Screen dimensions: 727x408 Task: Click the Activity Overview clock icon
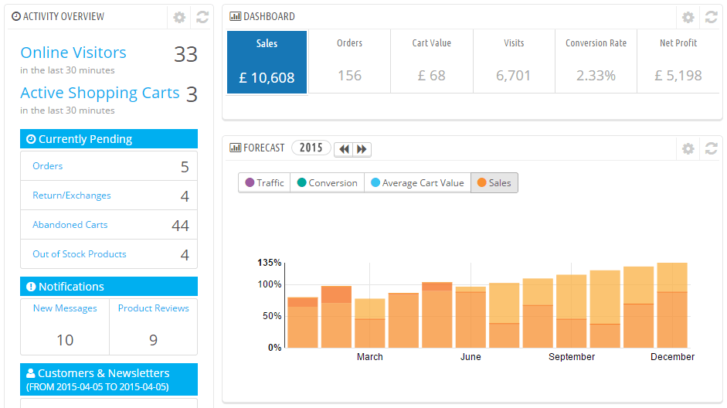[15, 17]
